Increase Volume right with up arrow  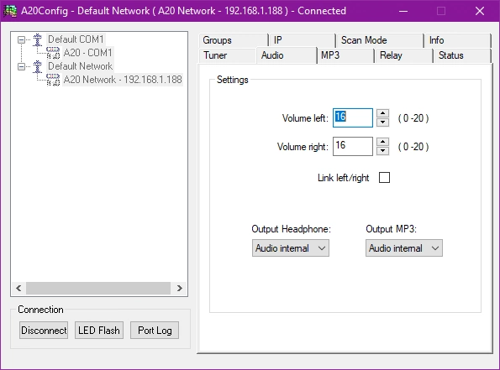(x=382, y=142)
